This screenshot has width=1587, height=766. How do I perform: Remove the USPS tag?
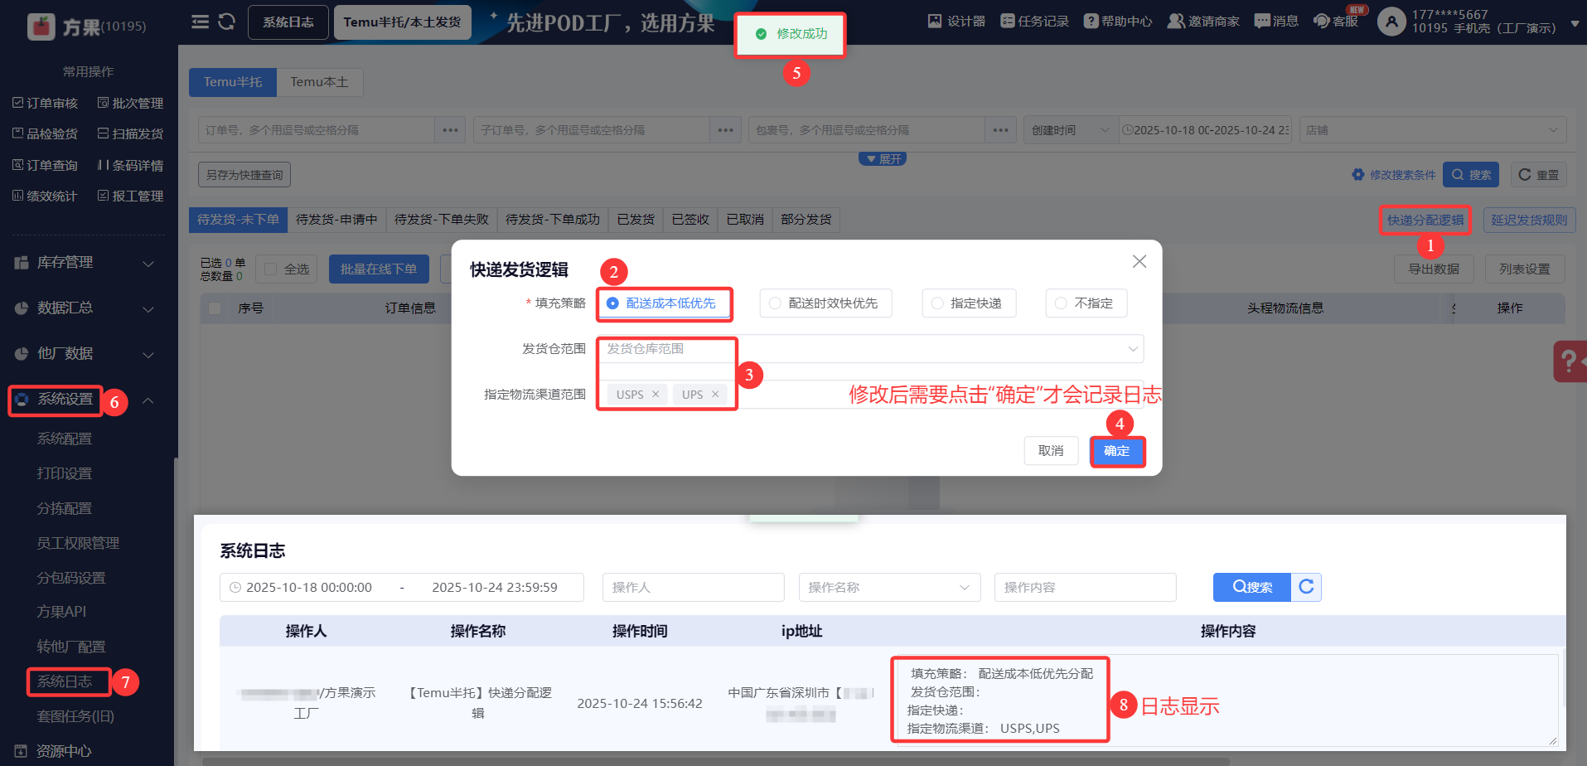656,395
